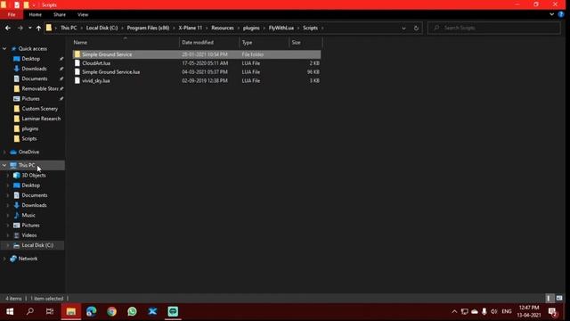Open Desktop under Quick access
570x321 pixels.
(31, 59)
